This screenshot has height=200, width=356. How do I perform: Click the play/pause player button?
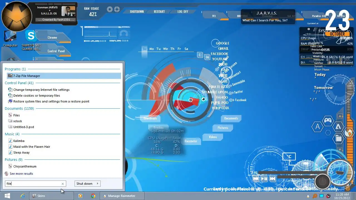264,179
